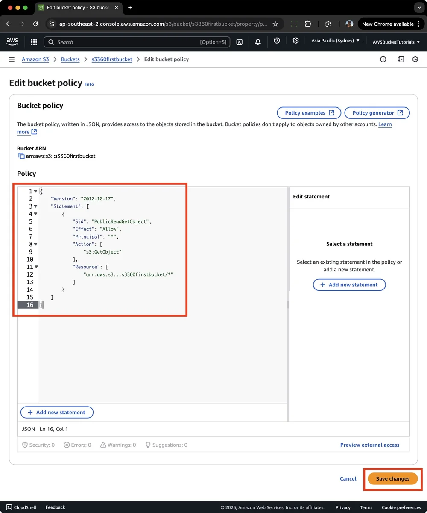Click the camera extension icon in toolbar
Viewport: 427px width, 513px height.
pyautogui.click(x=328, y=24)
